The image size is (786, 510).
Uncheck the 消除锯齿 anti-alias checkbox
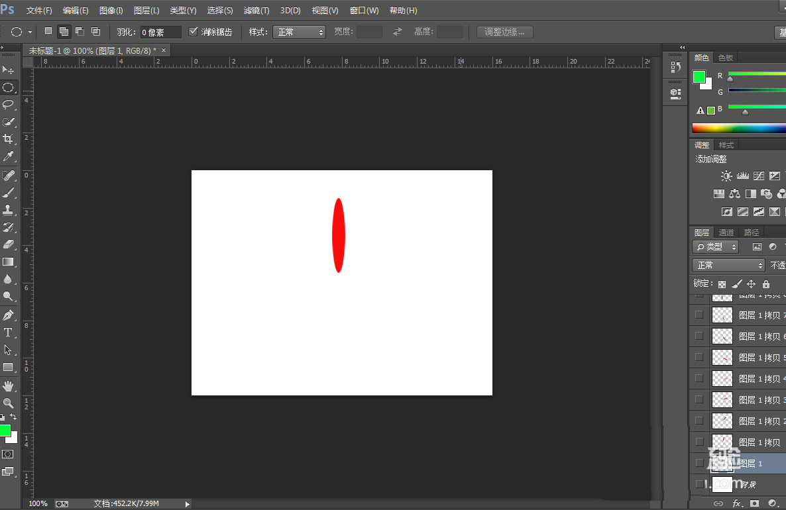coord(194,31)
